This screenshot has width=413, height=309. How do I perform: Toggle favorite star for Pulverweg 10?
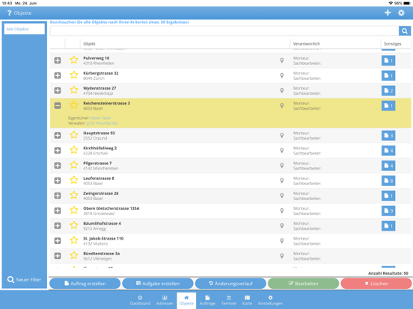tap(74, 60)
